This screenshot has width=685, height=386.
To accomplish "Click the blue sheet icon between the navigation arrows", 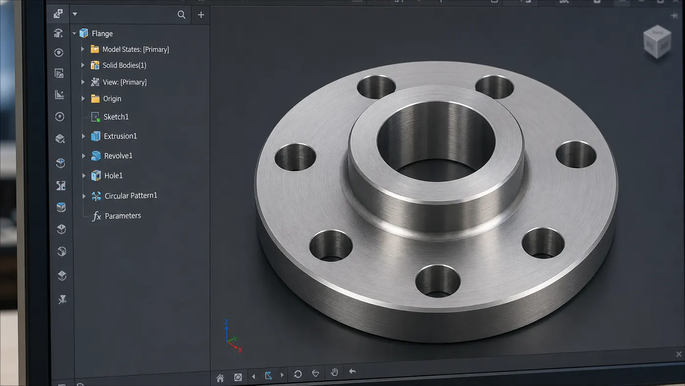I will pos(268,376).
